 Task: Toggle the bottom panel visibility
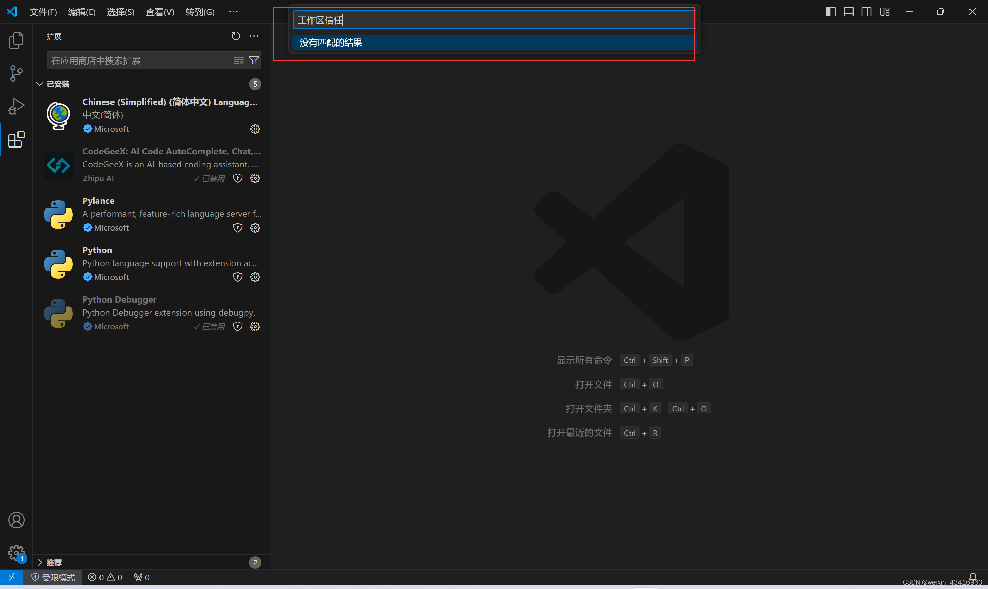[848, 12]
